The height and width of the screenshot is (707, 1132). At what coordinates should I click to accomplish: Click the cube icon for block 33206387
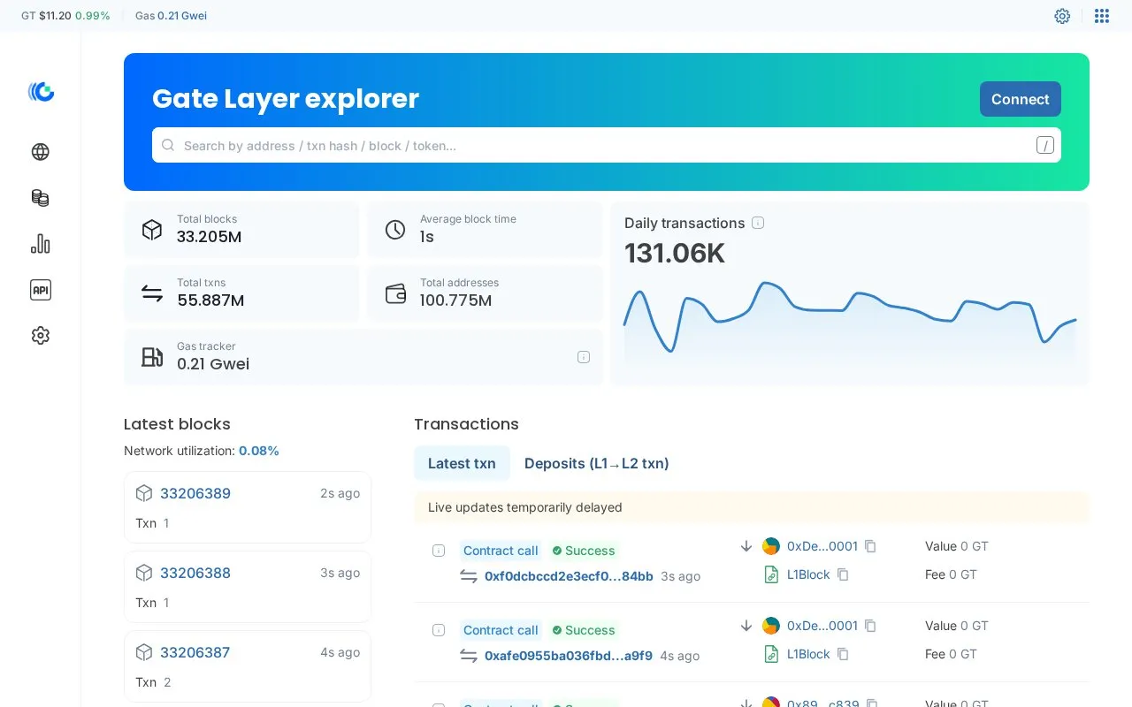(144, 652)
